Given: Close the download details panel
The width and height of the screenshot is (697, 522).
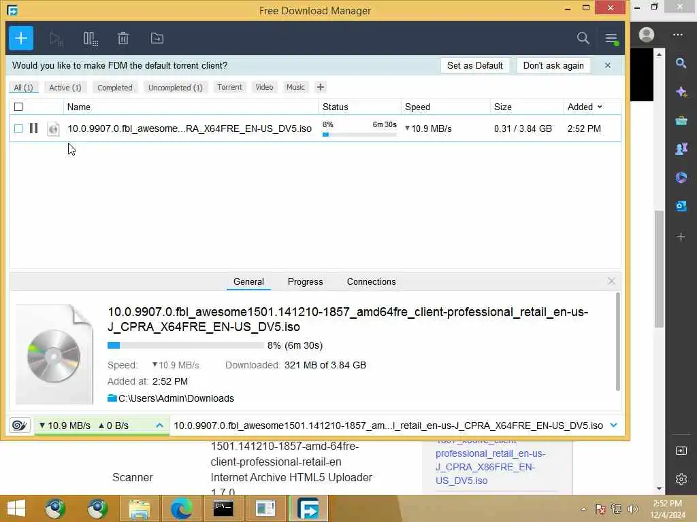Looking at the screenshot, I should (611, 281).
